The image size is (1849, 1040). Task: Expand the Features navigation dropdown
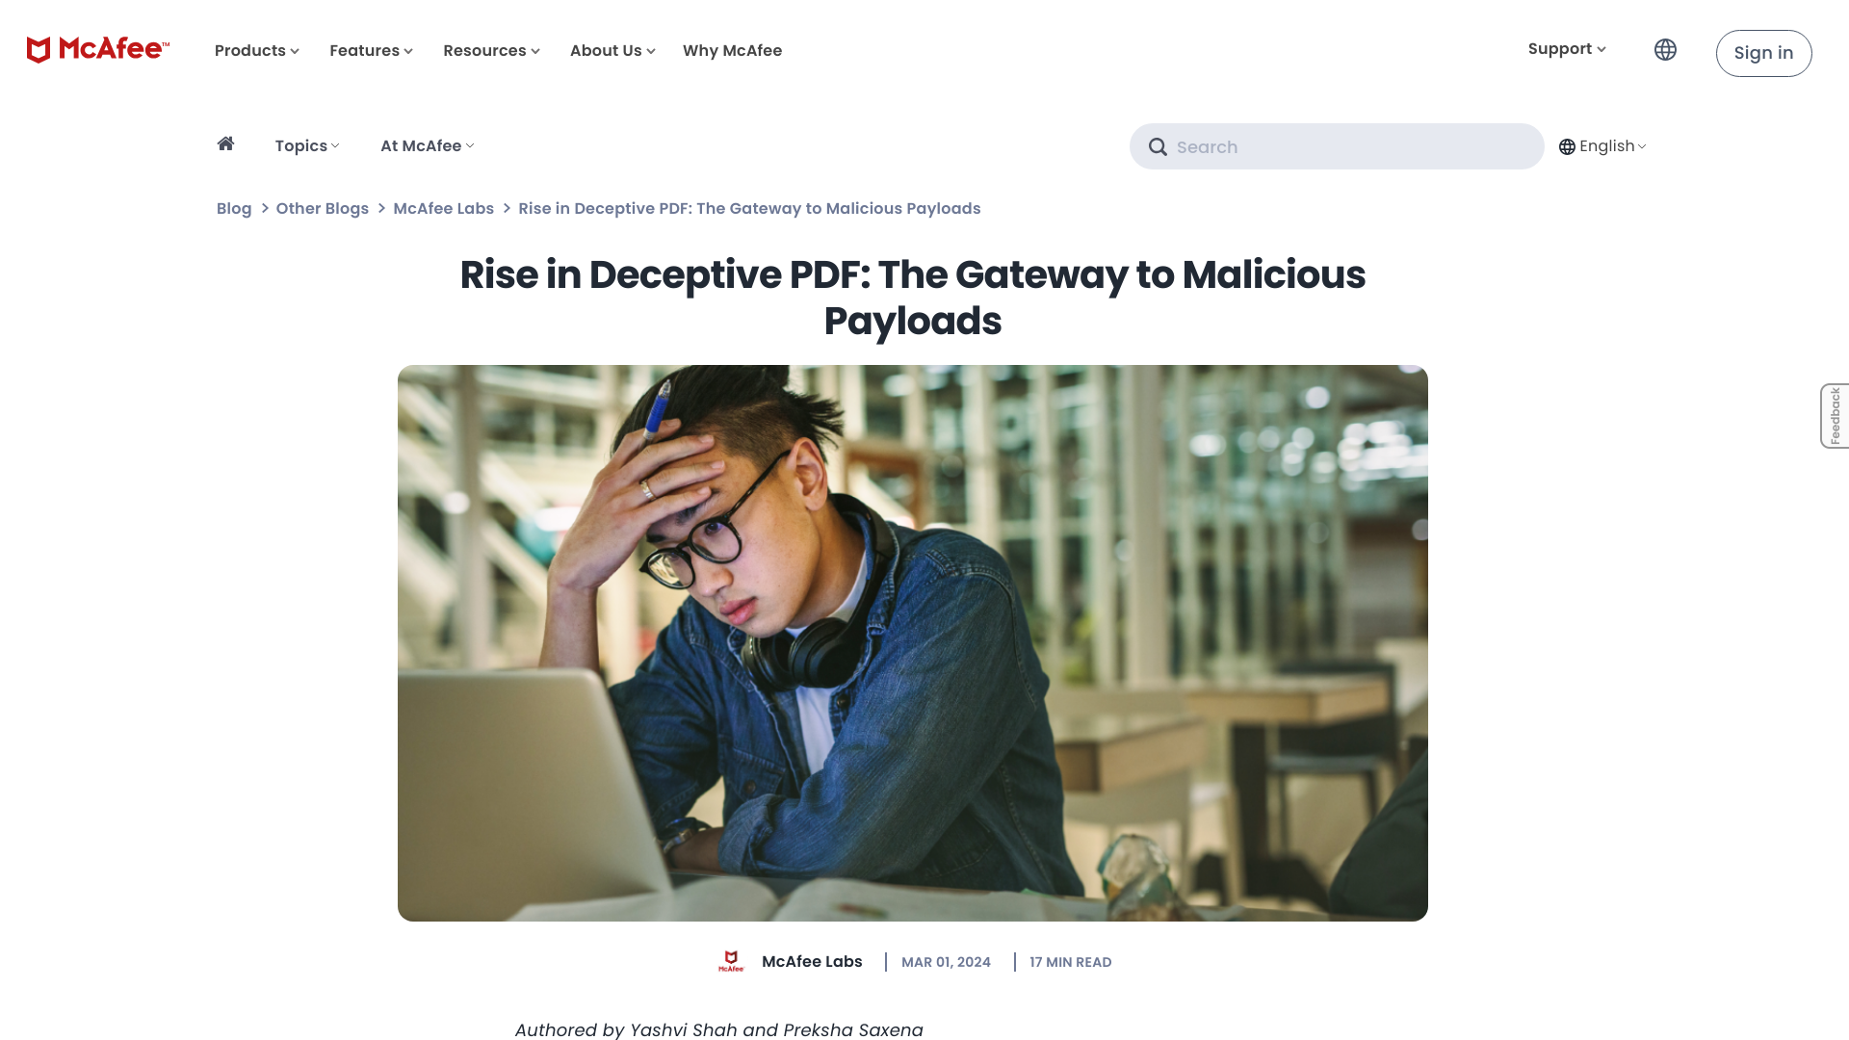click(371, 51)
